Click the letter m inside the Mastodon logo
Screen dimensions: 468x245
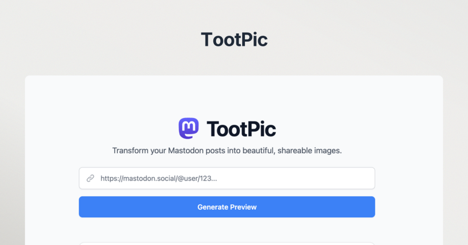tap(189, 126)
